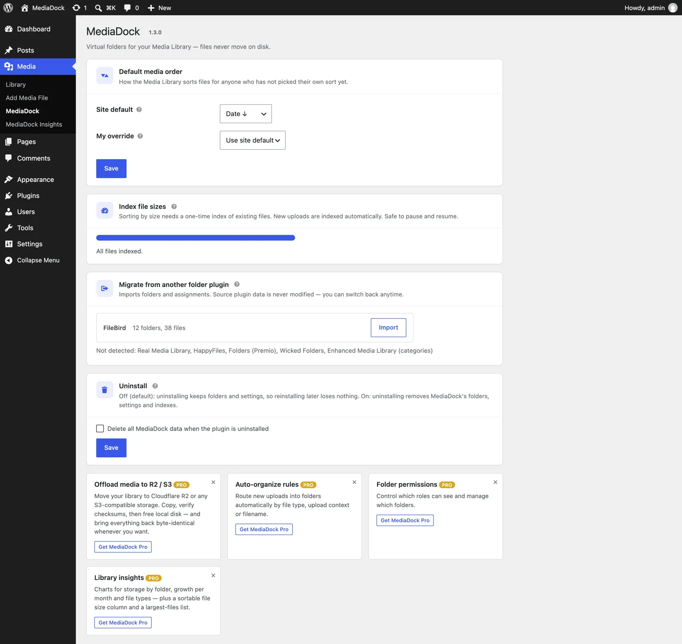Screen dimensions: 682x644
Task: Click the PRO badge on Folder permissions
Action: [447, 485]
